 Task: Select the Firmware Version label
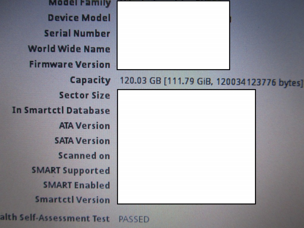tap(70, 64)
